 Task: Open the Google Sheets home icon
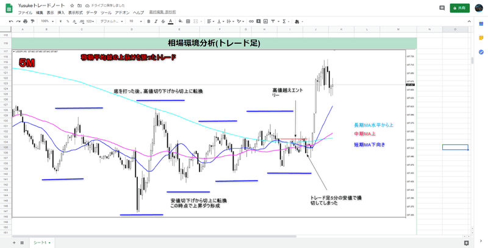coord(9,9)
